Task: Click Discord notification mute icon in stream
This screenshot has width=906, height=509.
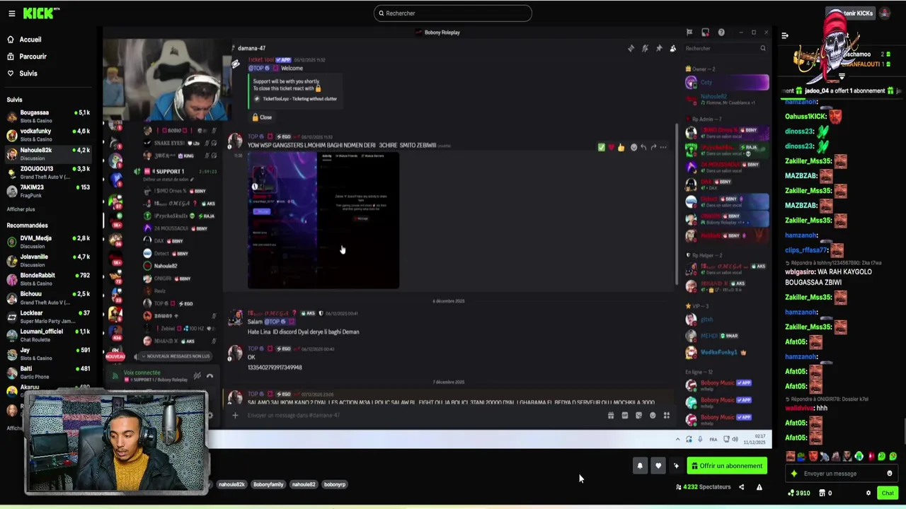Action: [x=645, y=48]
